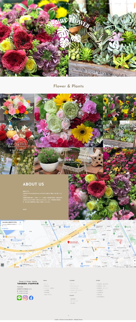Click the NISHIDA FLOWER logo in the footer
The width and height of the screenshot is (136, 322).
point(28,283)
